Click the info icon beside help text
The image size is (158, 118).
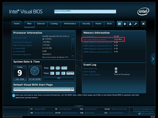point(13,95)
